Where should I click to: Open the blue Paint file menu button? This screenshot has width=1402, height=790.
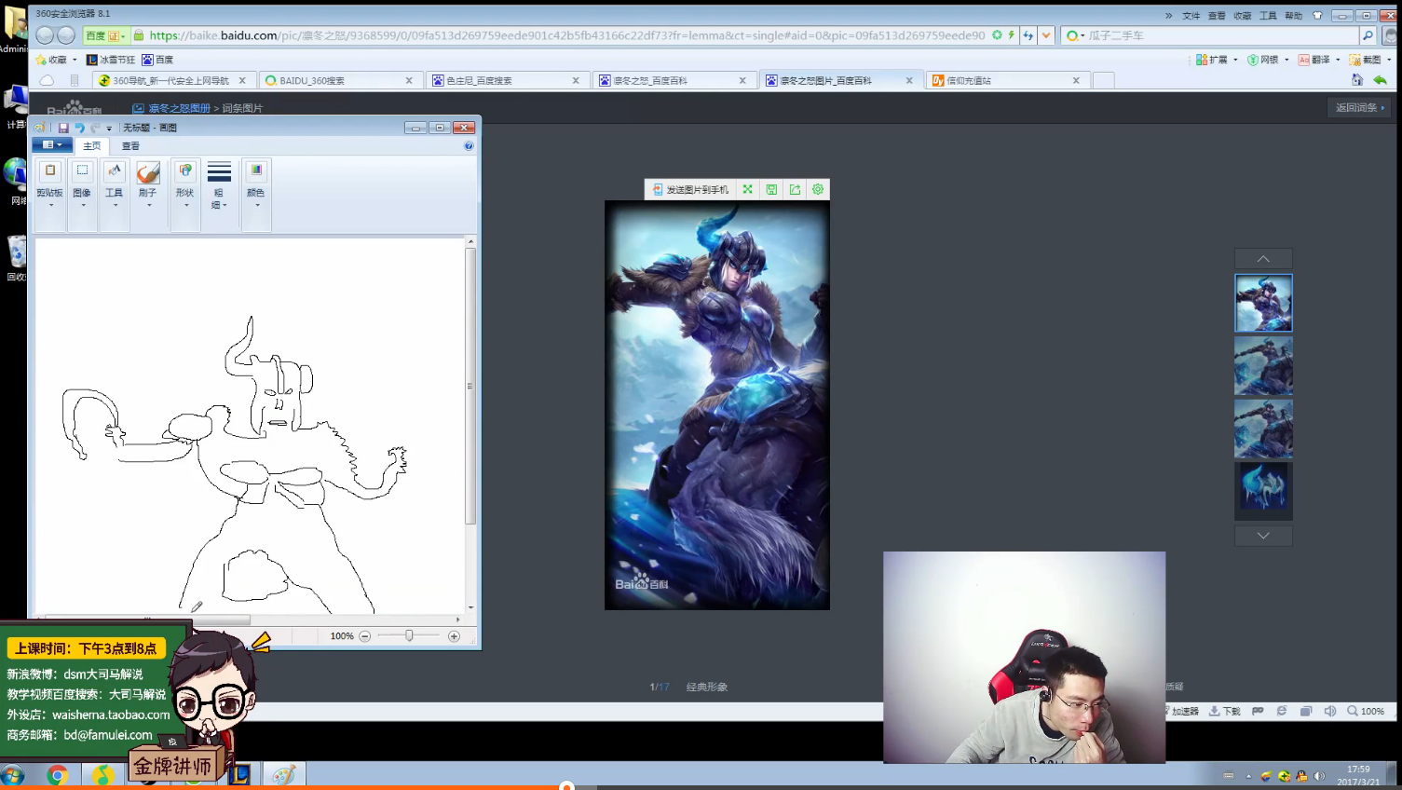tap(52, 145)
